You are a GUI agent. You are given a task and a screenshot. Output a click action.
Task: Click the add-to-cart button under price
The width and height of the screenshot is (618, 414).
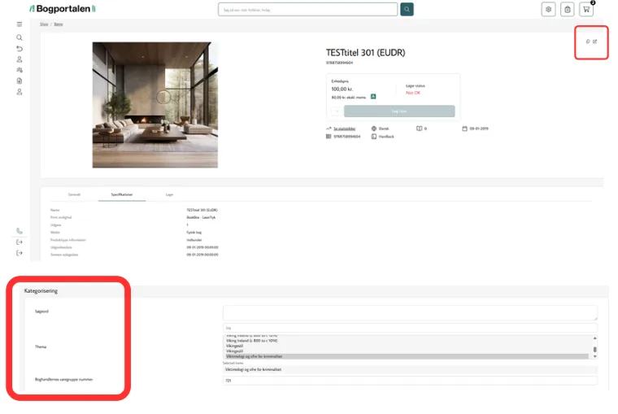399,111
